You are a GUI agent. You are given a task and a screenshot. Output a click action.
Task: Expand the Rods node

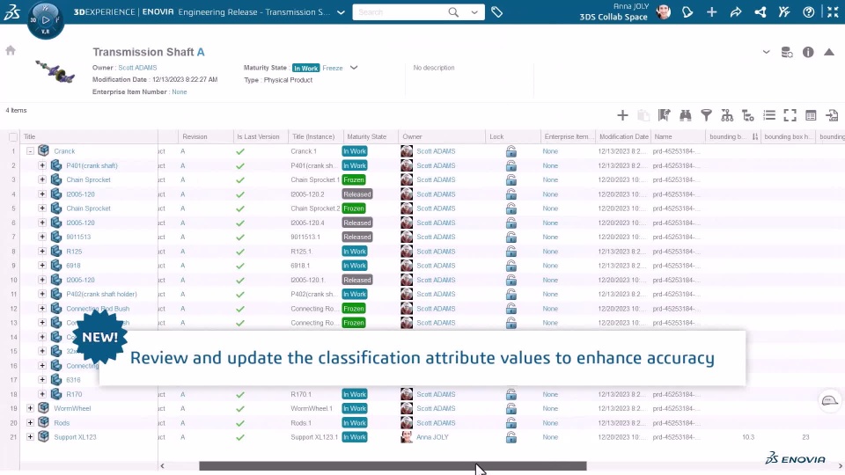click(x=30, y=423)
